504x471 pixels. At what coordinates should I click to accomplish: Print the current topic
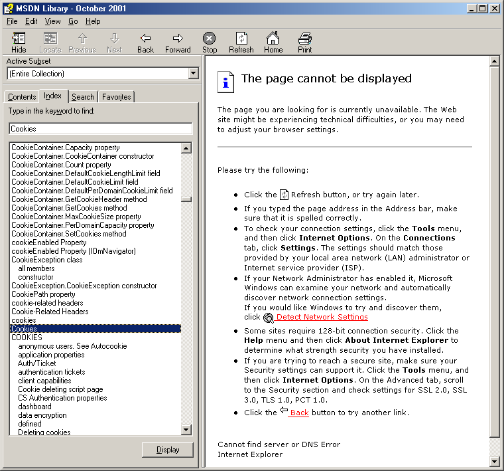[x=304, y=39]
